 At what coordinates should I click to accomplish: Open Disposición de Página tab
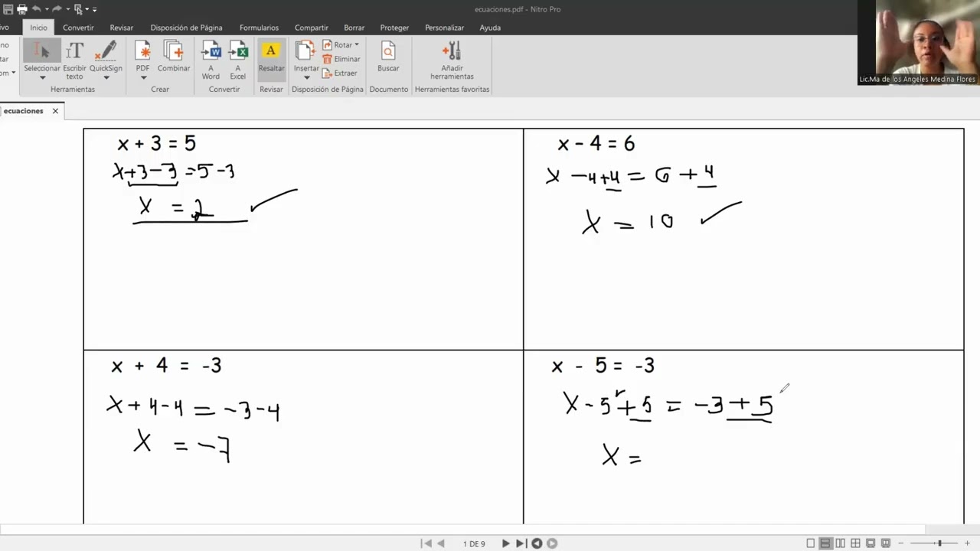(186, 28)
